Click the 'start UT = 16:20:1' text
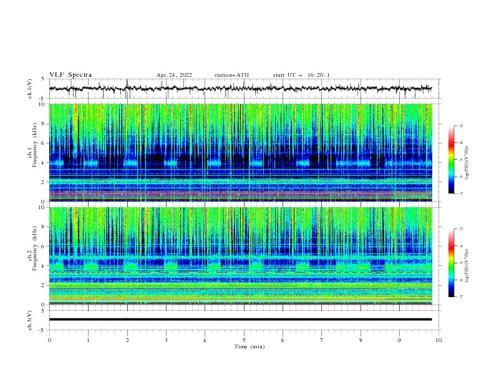The height and width of the screenshot is (382, 494). 301,75
